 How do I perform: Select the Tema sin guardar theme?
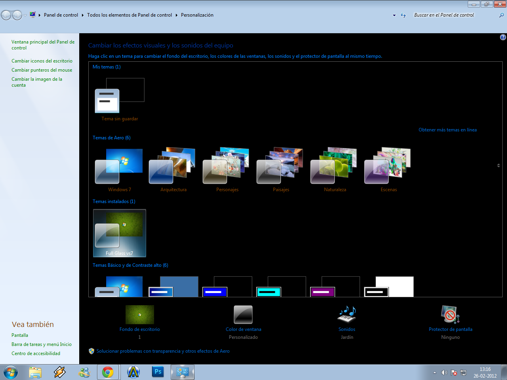click(x=119, y=99)
